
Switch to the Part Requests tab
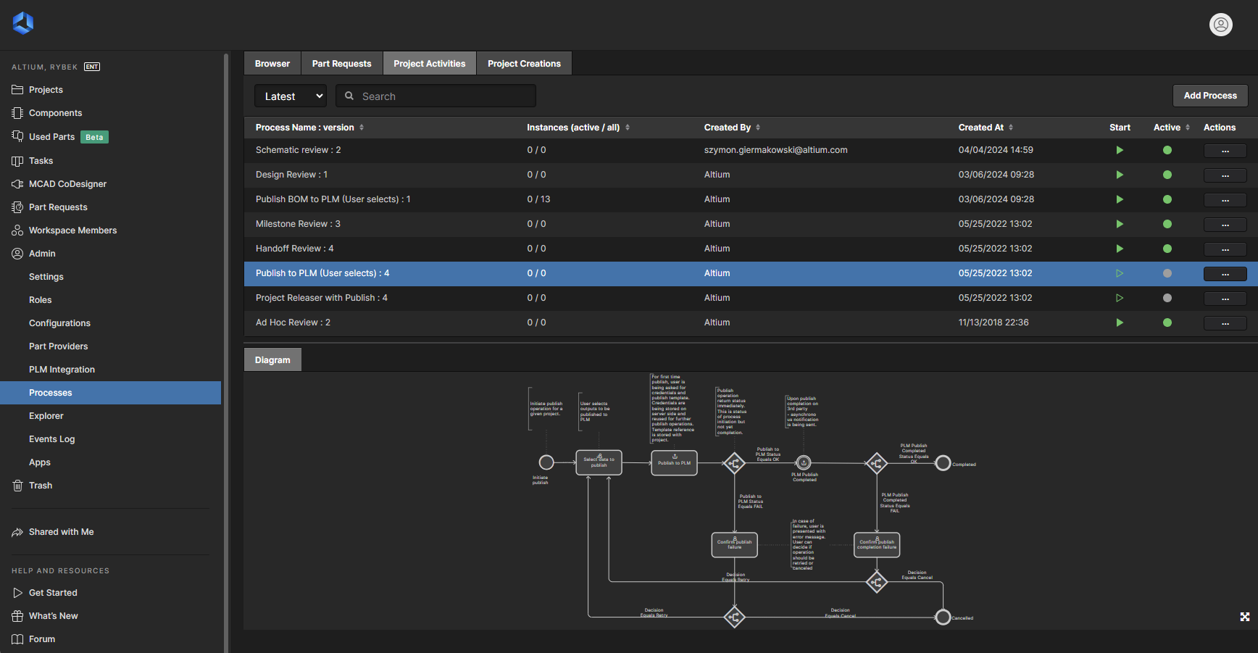(342, 63)
